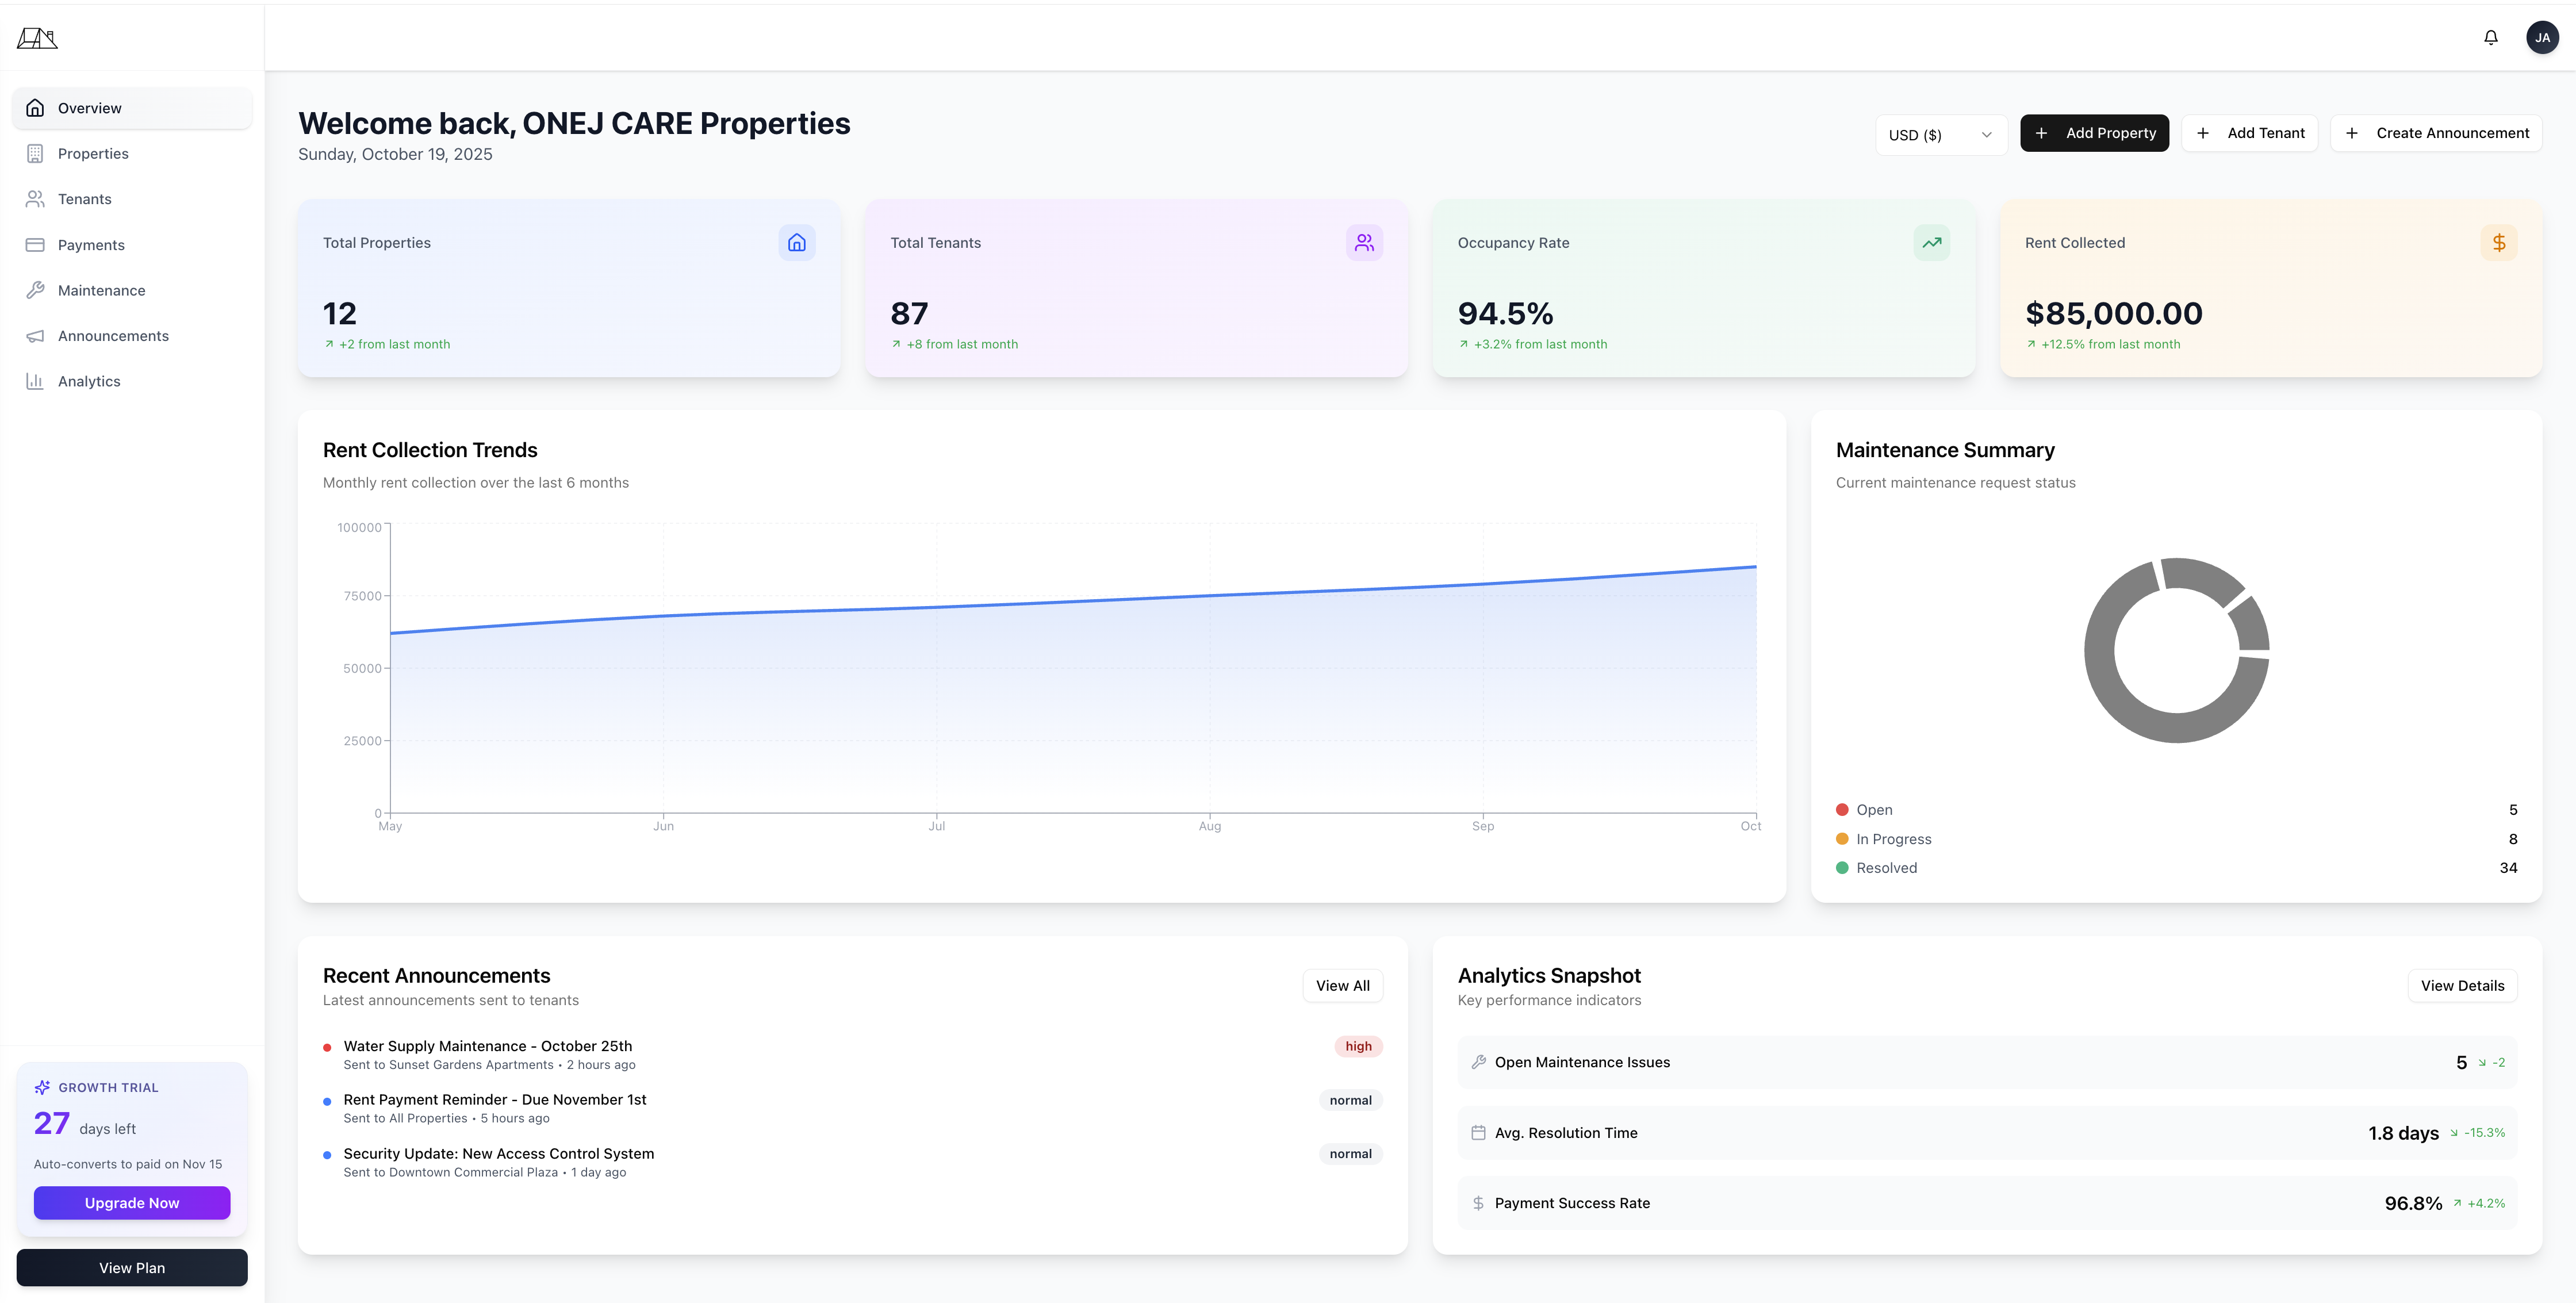This screenshot has width=2576, height=1303.
Task: Toggle the Resolved legend item
Action: [x=1886, y=868]
